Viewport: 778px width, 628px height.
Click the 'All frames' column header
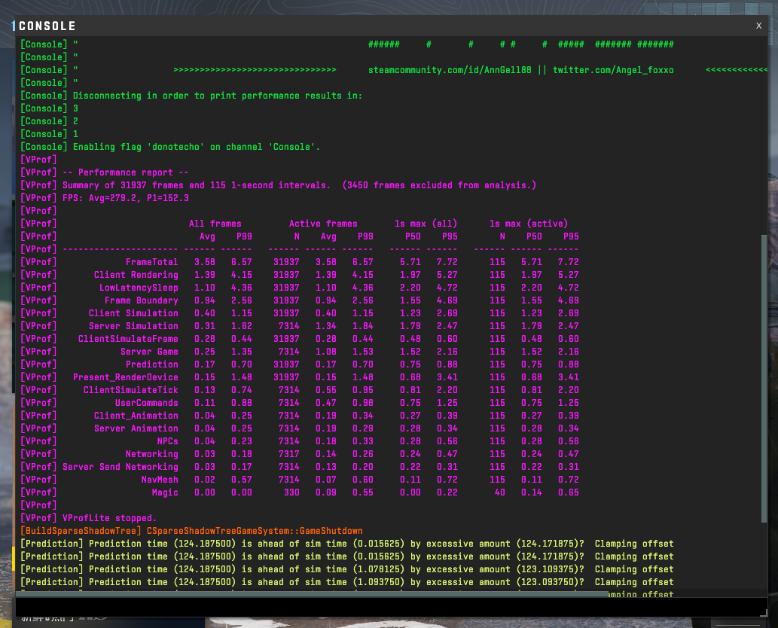pyautogui.click(x=215, y=224)
